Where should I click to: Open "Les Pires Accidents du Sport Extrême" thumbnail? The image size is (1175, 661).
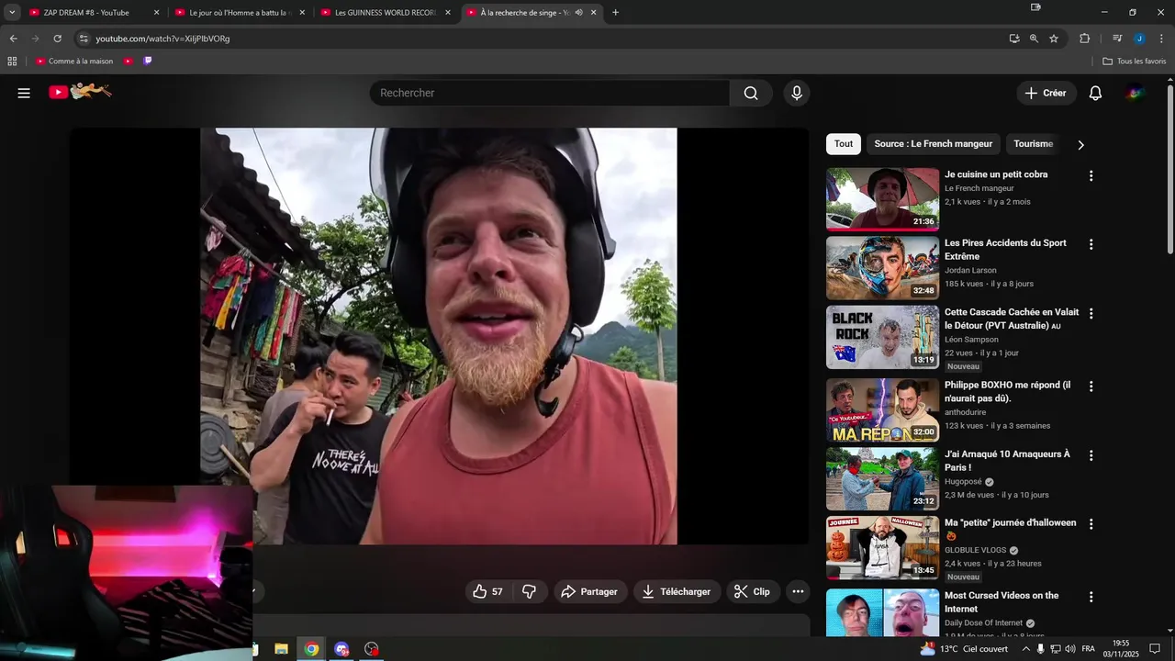pos(882,268)
